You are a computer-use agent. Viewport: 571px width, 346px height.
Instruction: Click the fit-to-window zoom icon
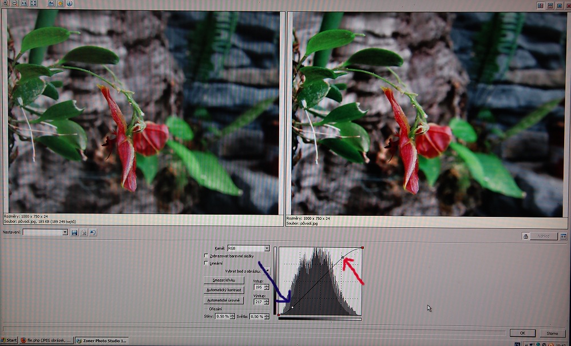pyautogui.click(x=33, y=3)
